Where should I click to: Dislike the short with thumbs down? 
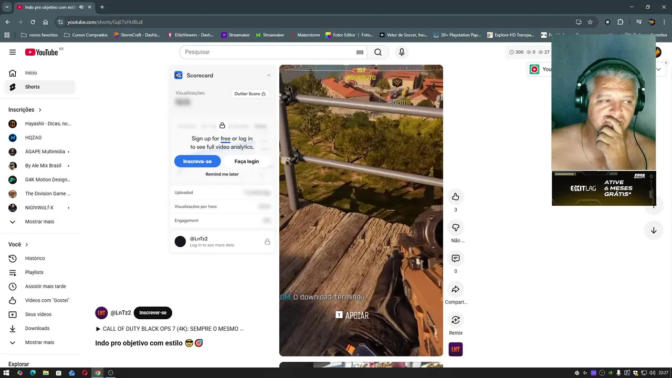point(456,227)
